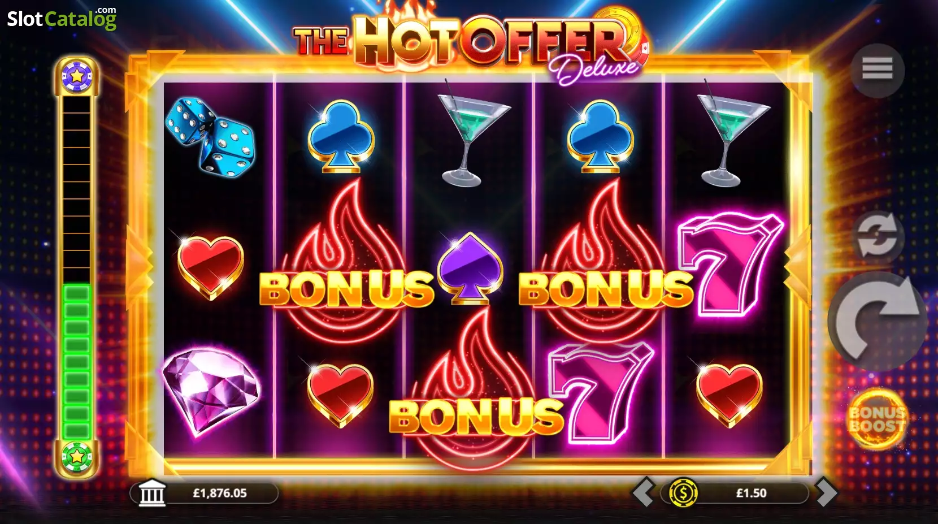The height and width of the screenshot is (524, 938).
Task: Spin the reels with the large arrow button
Action: (x=877, y=321)
